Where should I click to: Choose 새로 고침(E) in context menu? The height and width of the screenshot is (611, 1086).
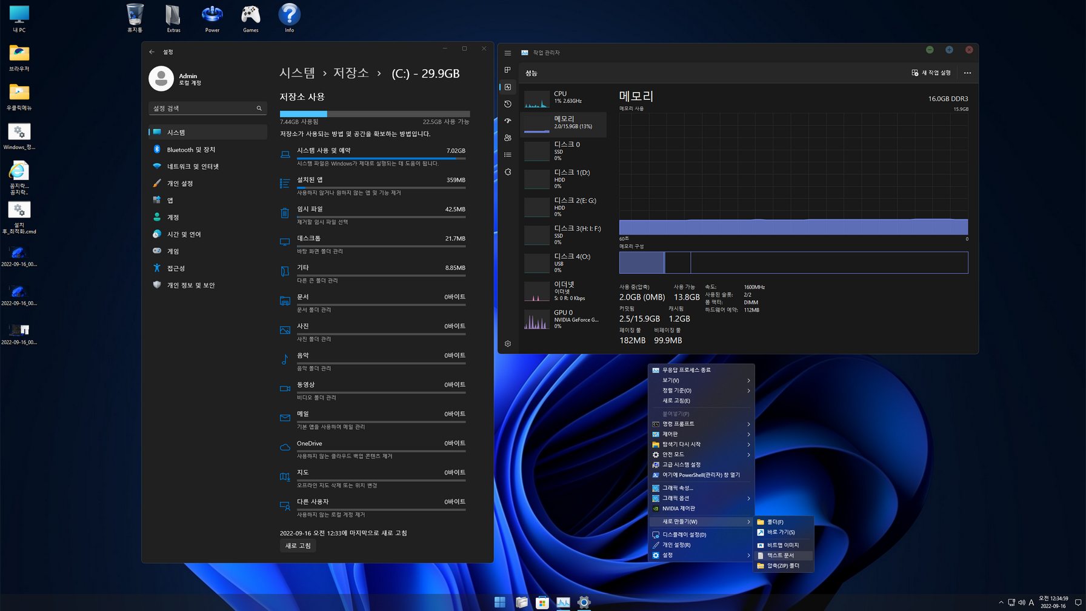pyautogui.click(x=701, y=401)
